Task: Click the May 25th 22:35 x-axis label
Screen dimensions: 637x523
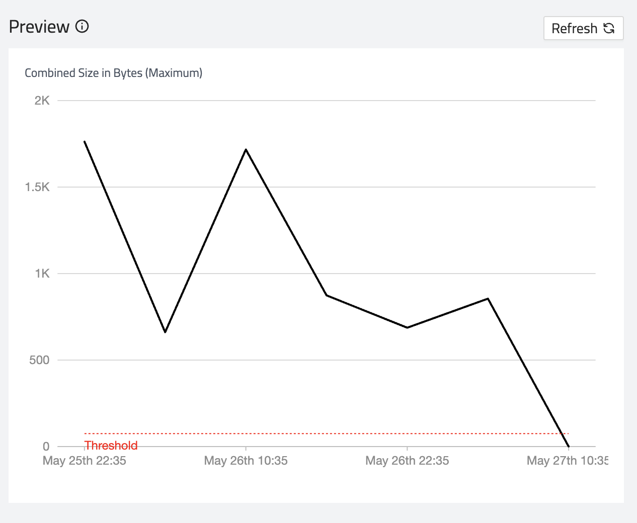Action: point(85,461)
